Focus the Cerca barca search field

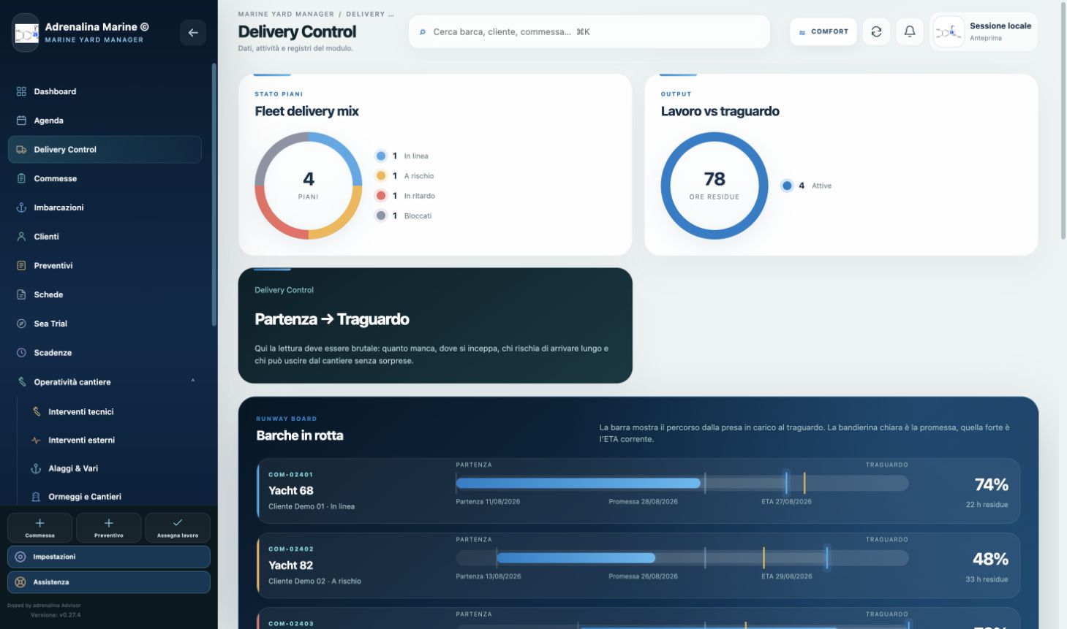click(589, 32)
